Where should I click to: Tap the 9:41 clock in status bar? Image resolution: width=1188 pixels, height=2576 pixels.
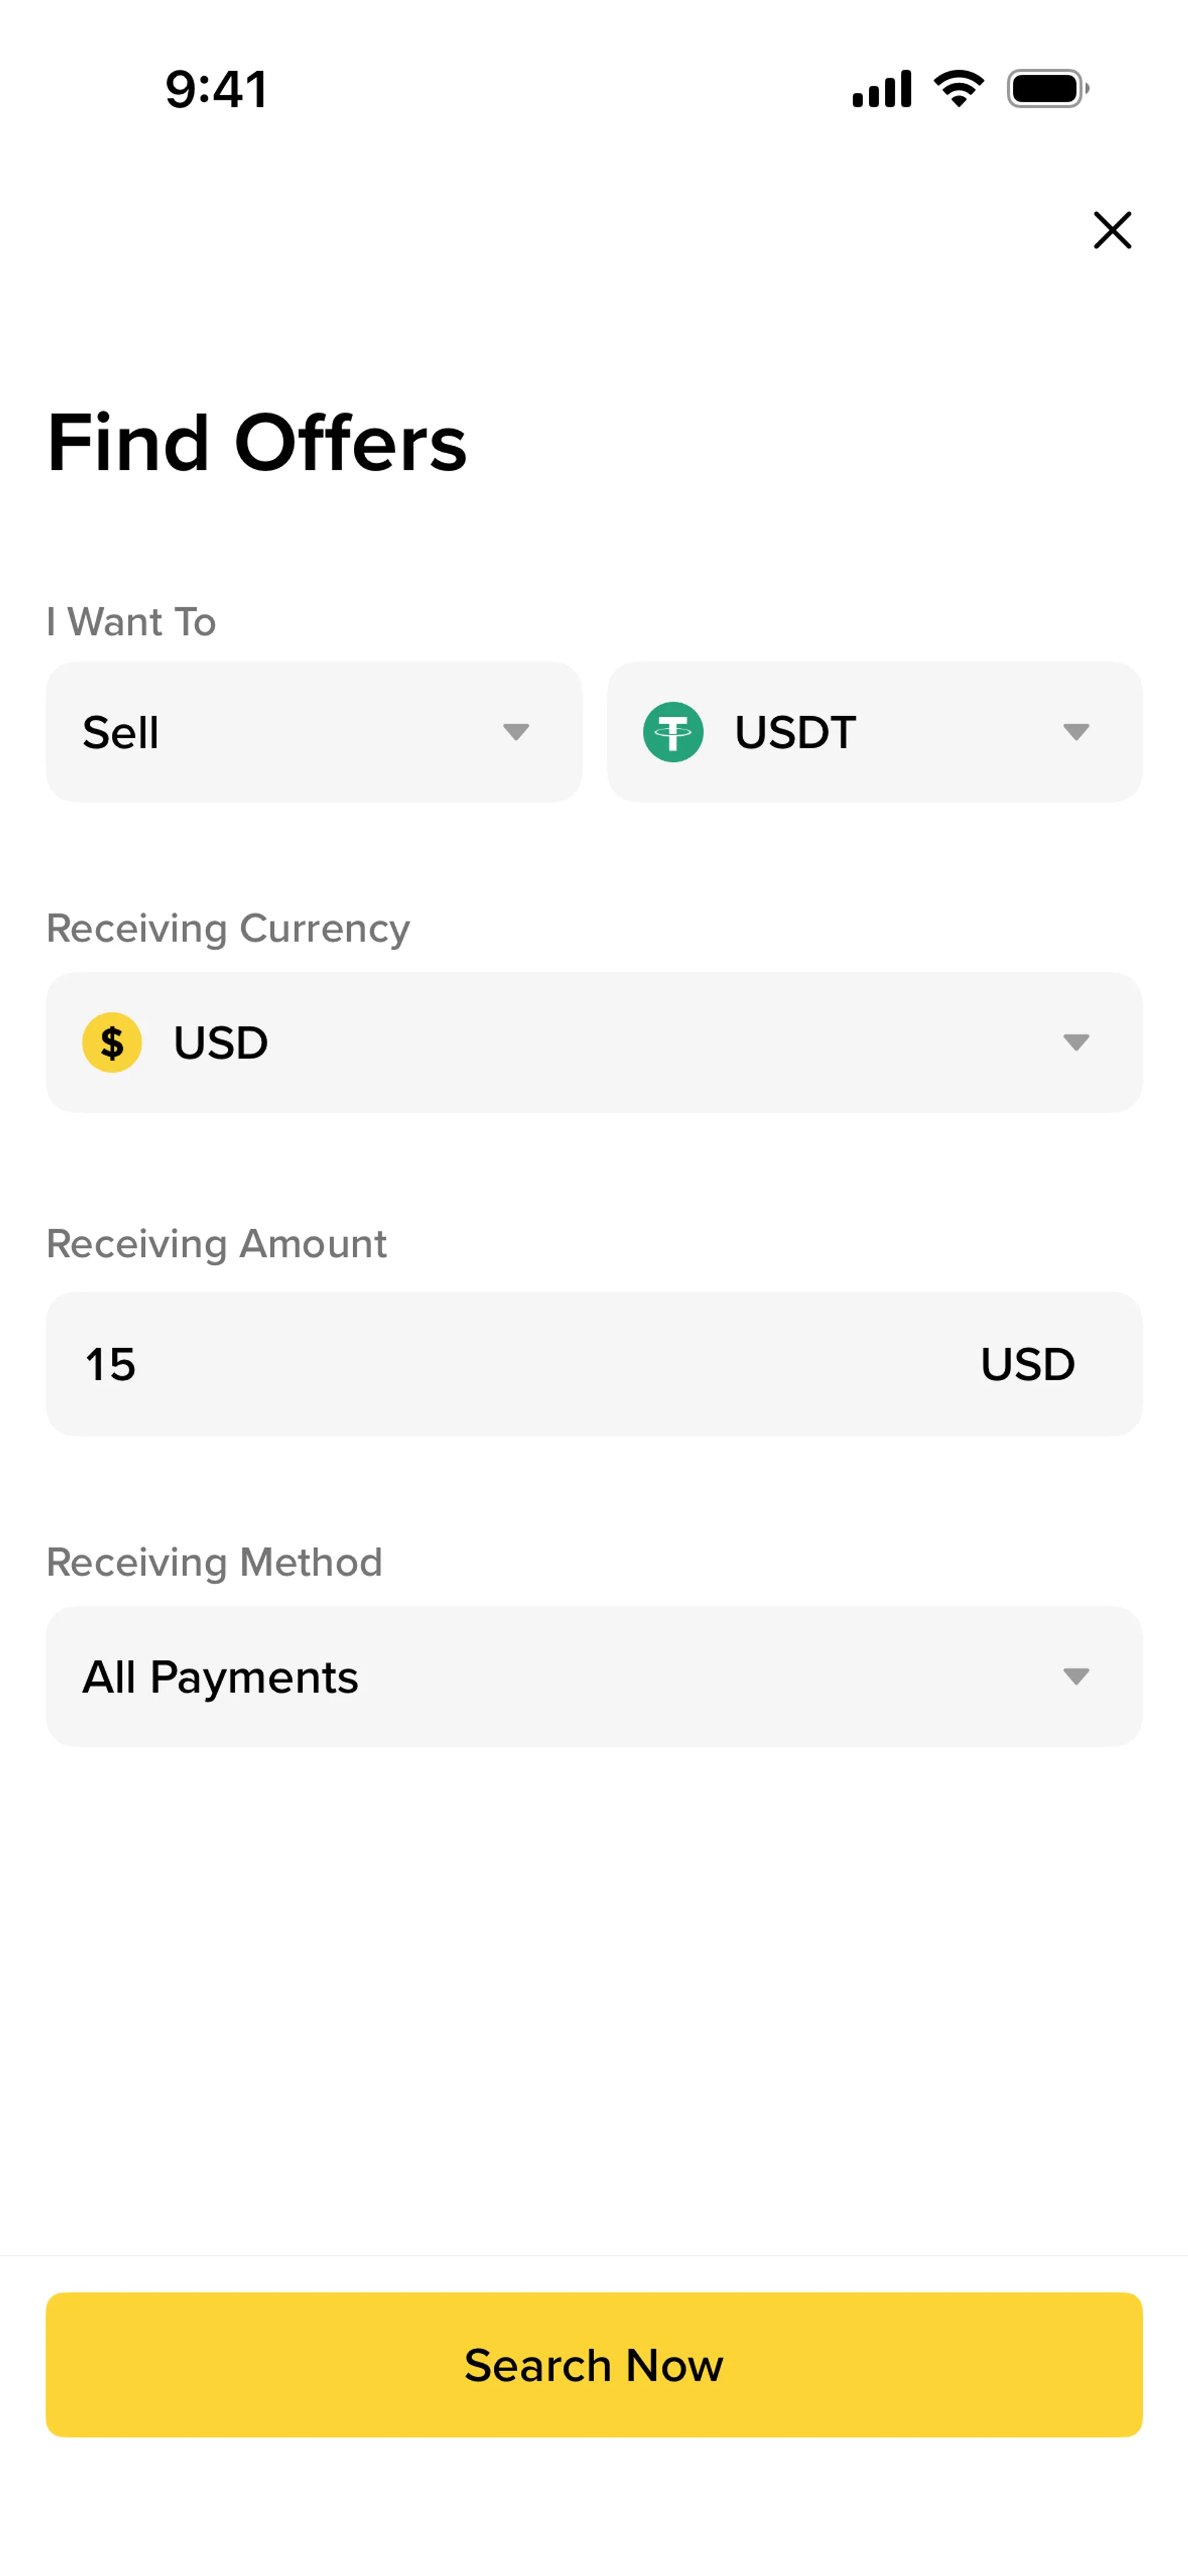point(216,89)
